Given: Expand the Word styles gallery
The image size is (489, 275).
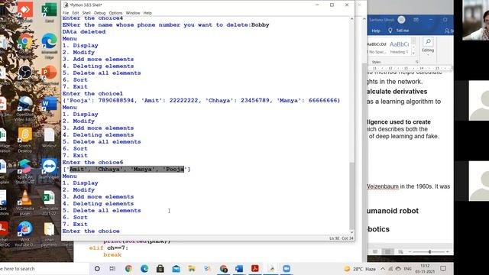Looking at the screenshot, I should [413, 53].
